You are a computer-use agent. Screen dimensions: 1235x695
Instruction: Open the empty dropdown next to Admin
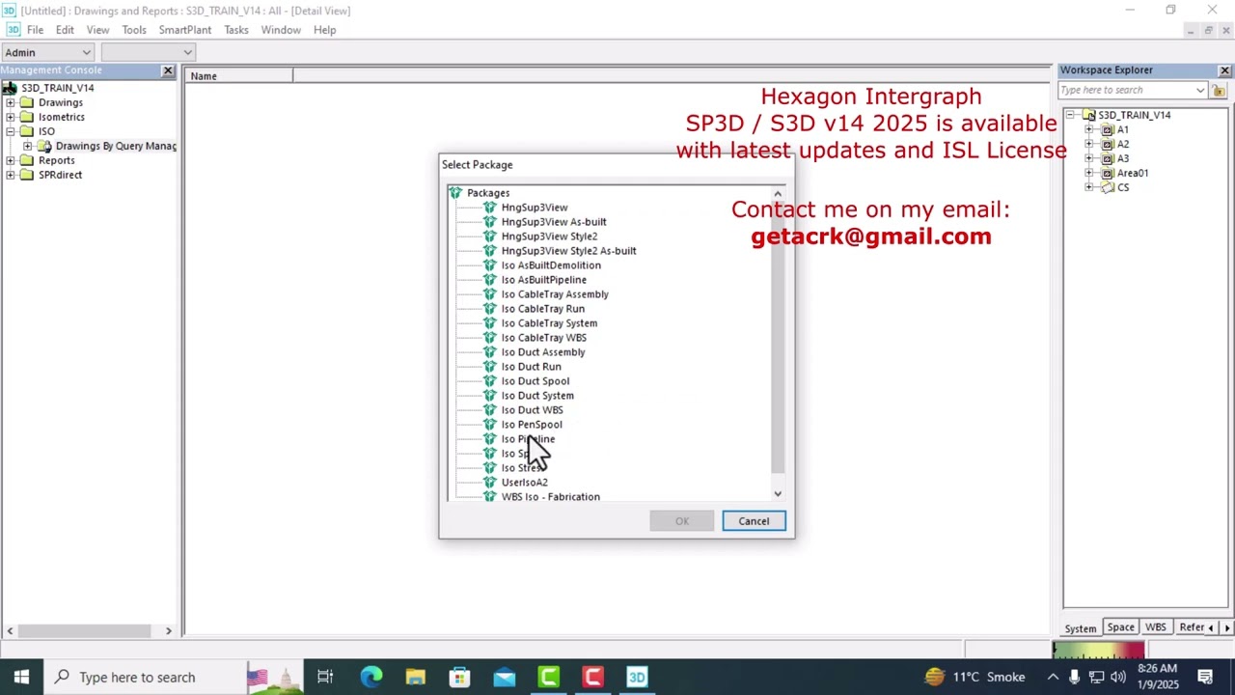pyautogui.click(x=187, y=52)
